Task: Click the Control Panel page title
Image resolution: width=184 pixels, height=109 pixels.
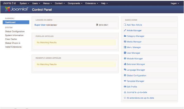Action: (x=42, y=10)
